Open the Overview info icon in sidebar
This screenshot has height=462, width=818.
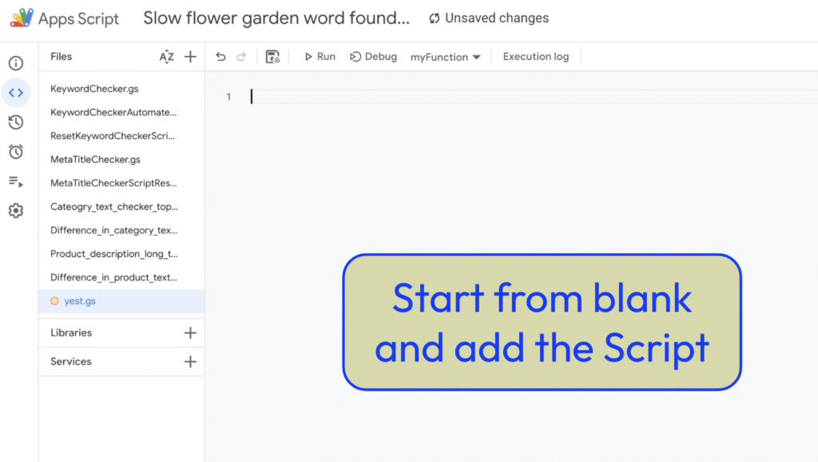pyautogui.click(x=16, y=63)
